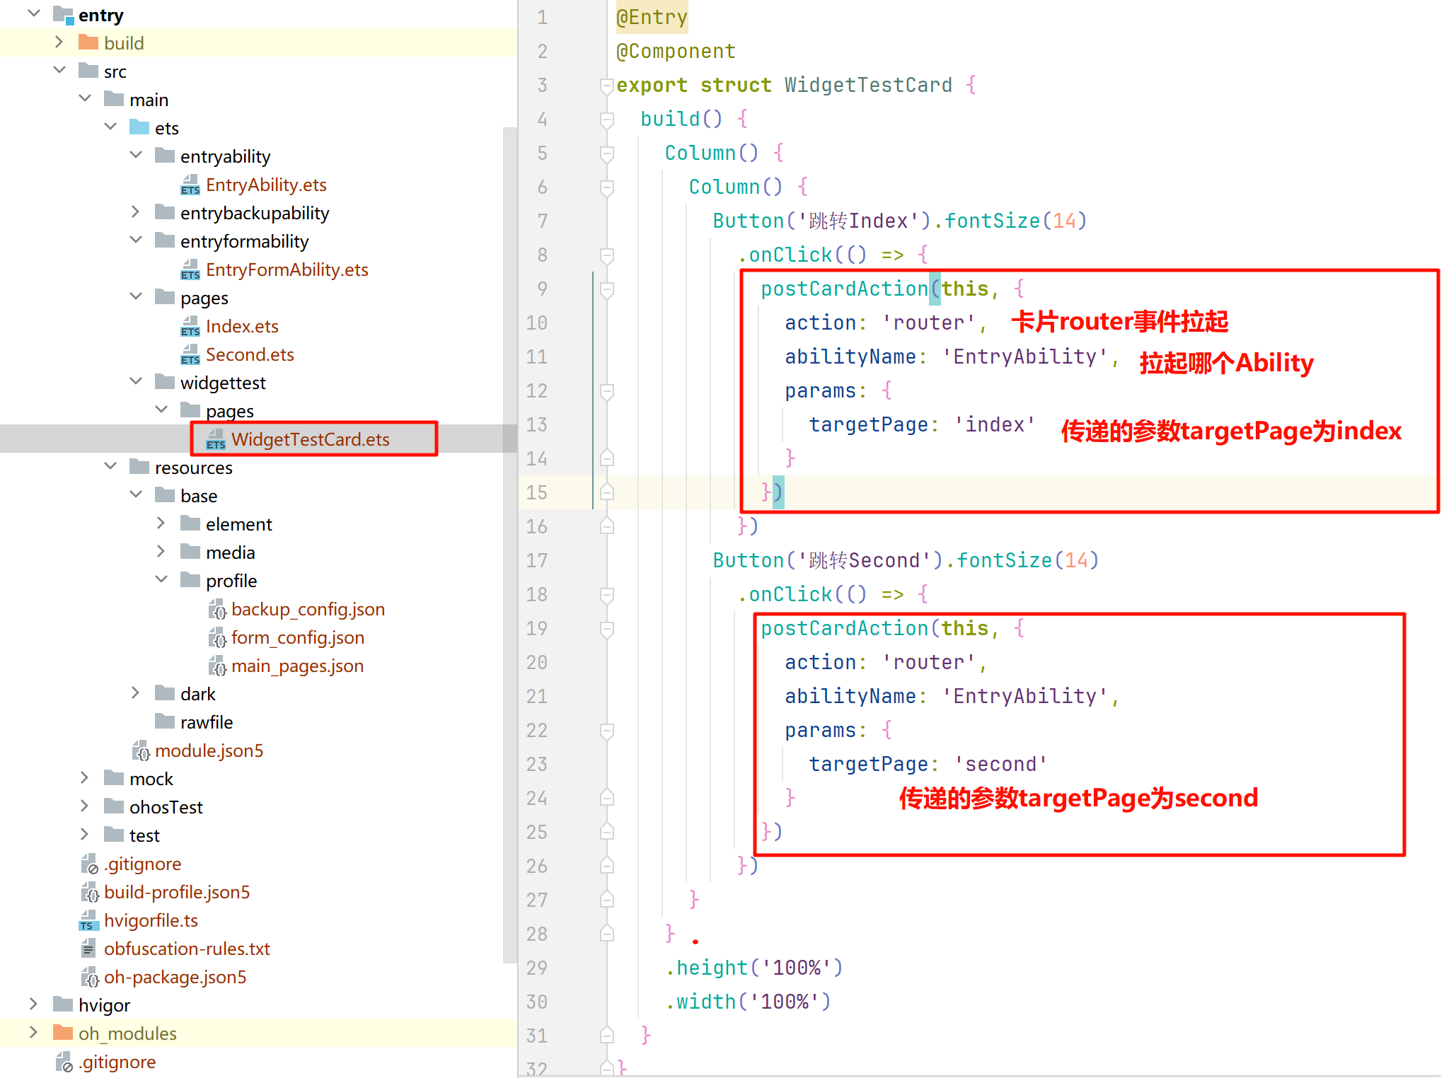Screen dimensions: 1444x1078
Task: Click the module.json5 file icon
Action: click(141, 750)
